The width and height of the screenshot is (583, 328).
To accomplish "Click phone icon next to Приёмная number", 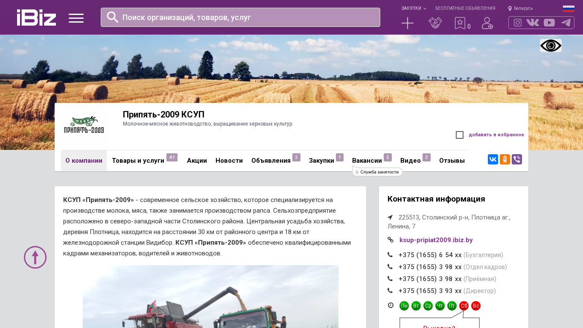I will (390, 279).
